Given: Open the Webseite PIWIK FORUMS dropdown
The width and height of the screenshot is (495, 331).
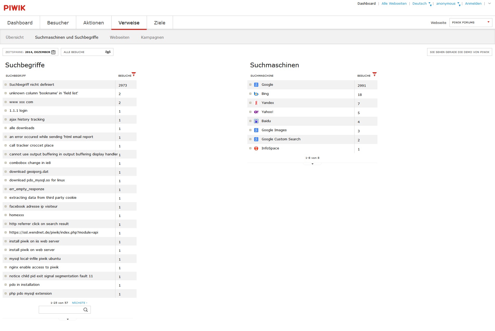Looking at the screenshot, I should 471,23.
